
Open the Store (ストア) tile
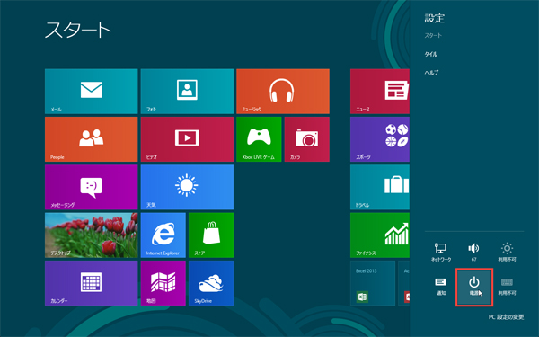[211, 235]
